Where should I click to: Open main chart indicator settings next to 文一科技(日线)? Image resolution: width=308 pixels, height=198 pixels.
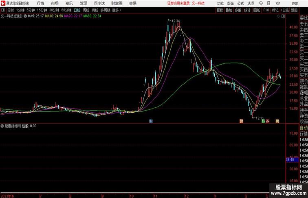point(25,16)
